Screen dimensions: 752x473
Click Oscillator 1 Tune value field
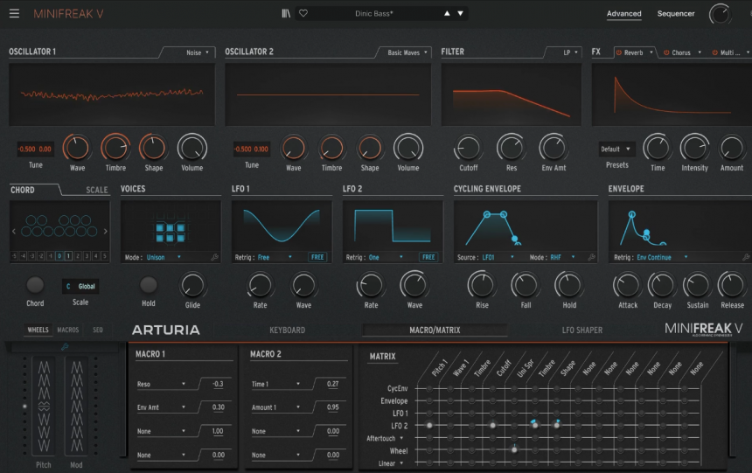[35, 150]
